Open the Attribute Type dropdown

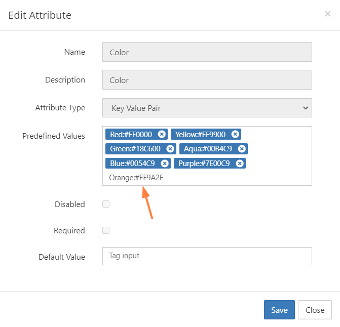[x=207, y=108]
